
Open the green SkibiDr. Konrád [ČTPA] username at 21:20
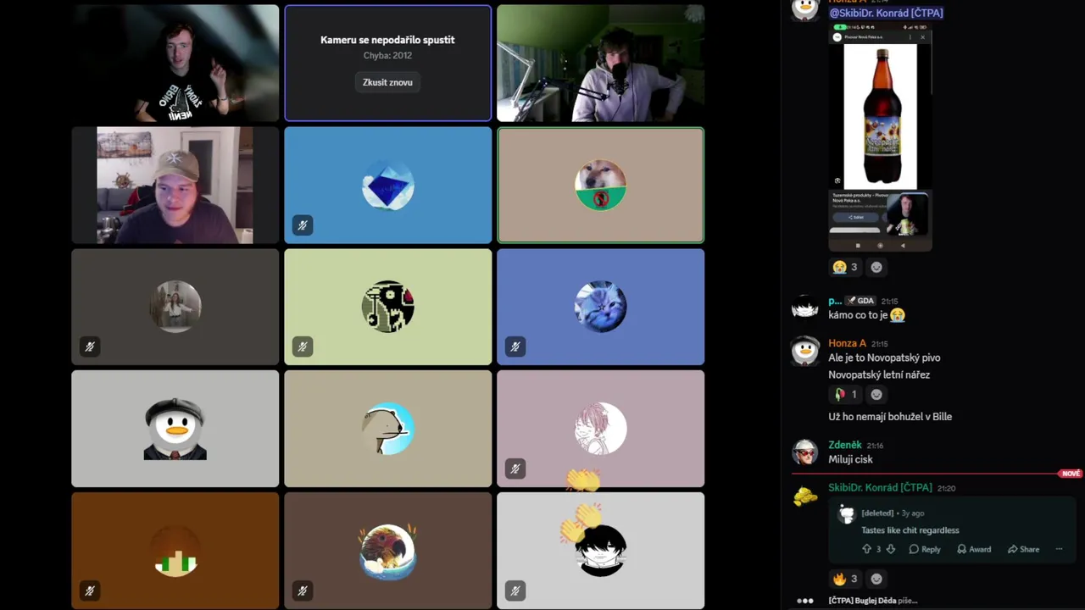click(x=880, y=488)
